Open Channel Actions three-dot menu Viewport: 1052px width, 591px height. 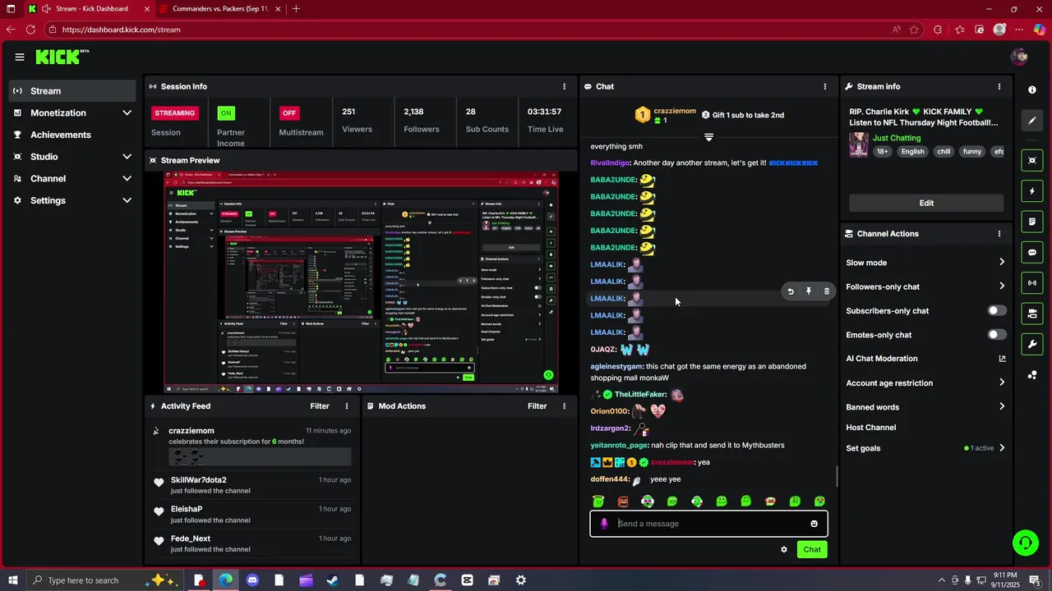pyautogui.click(x=999, y=234)
